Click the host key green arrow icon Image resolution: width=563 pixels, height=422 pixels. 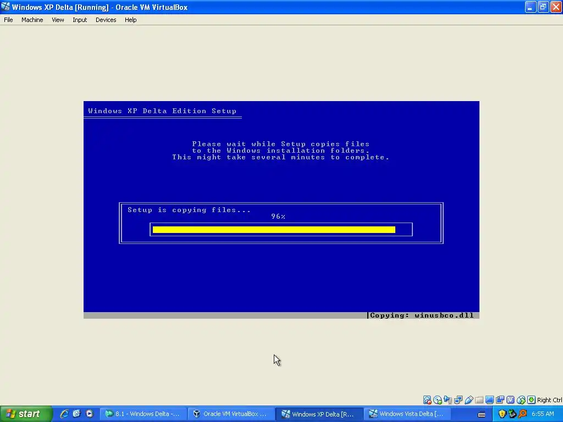point(532,400)
